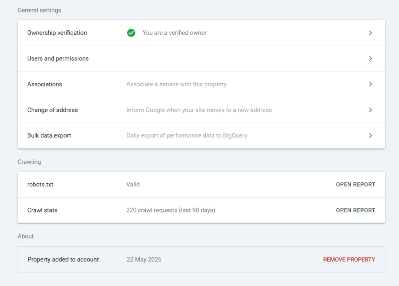The width and height of the screenshot is (399, 286).
Task: Click the General settings section heading
Action: [39, 10]
